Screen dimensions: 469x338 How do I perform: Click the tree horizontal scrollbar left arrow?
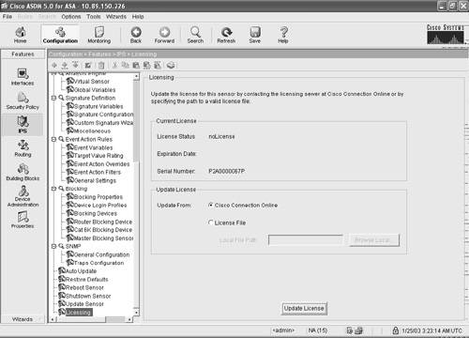click(53, 319)
